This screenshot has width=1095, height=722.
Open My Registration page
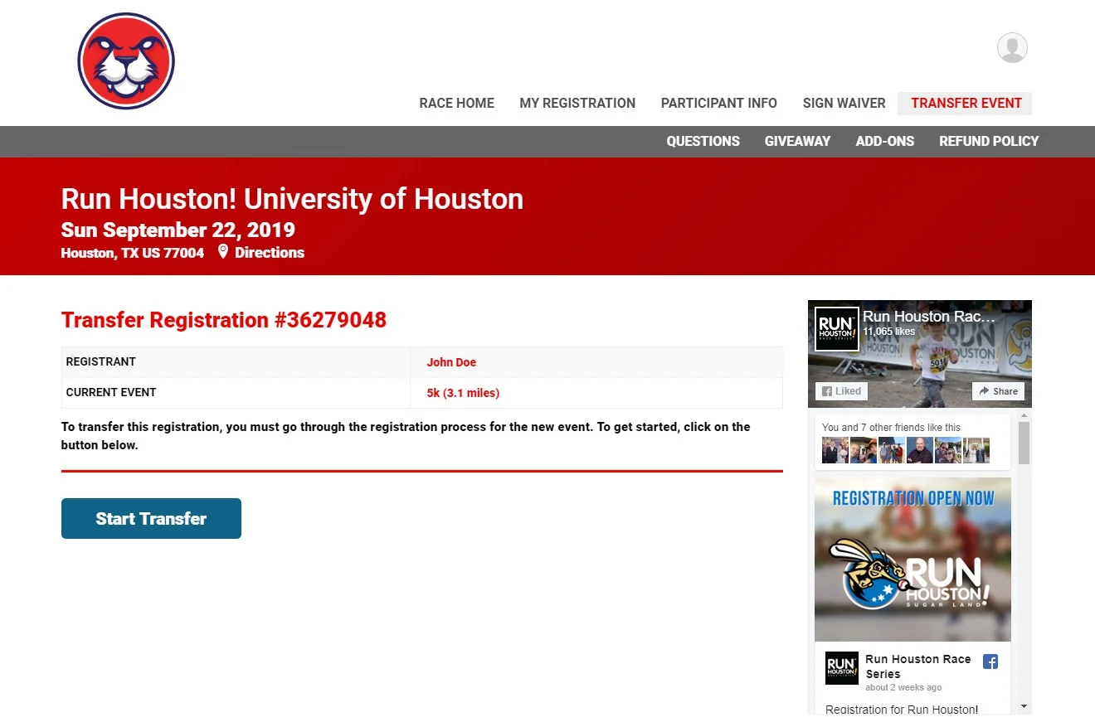pos(577,103)
